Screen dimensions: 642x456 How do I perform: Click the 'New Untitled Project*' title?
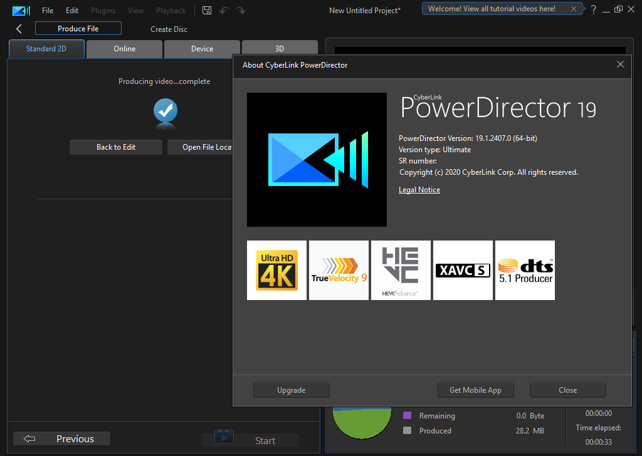click(x=365, y=11)
